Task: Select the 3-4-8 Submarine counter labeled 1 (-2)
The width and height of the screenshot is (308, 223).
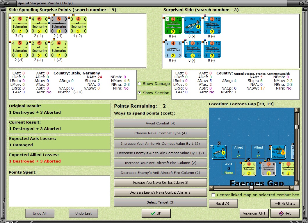Action: click(x=78, y=25)
